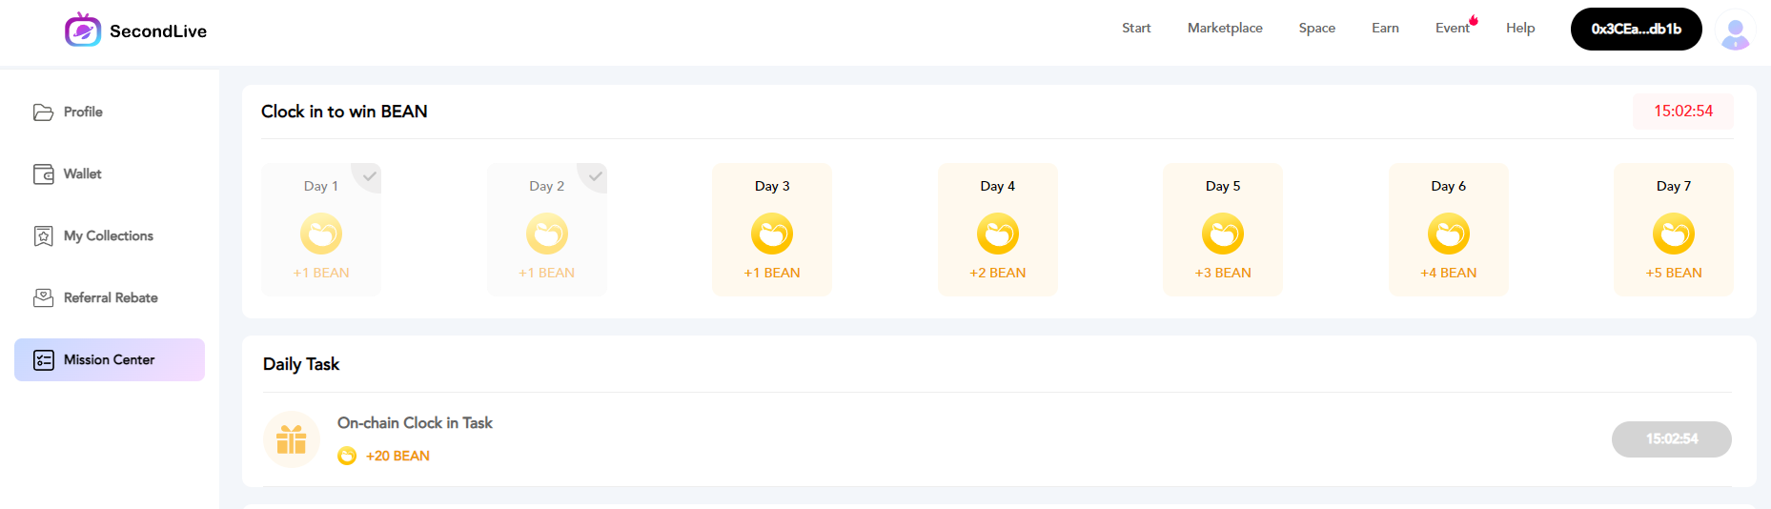The width and height of the screenshot is (1771, 509).
Task: Click the Referral Rebate icon
Action: (x=43, y=298)
